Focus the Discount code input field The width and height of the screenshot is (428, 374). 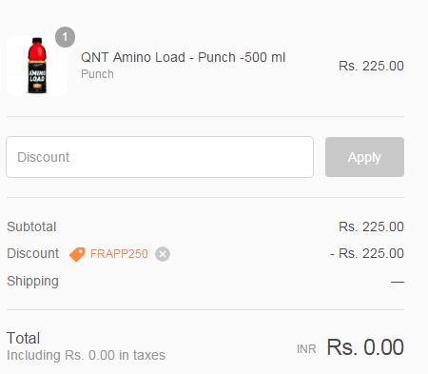point(160,157)
